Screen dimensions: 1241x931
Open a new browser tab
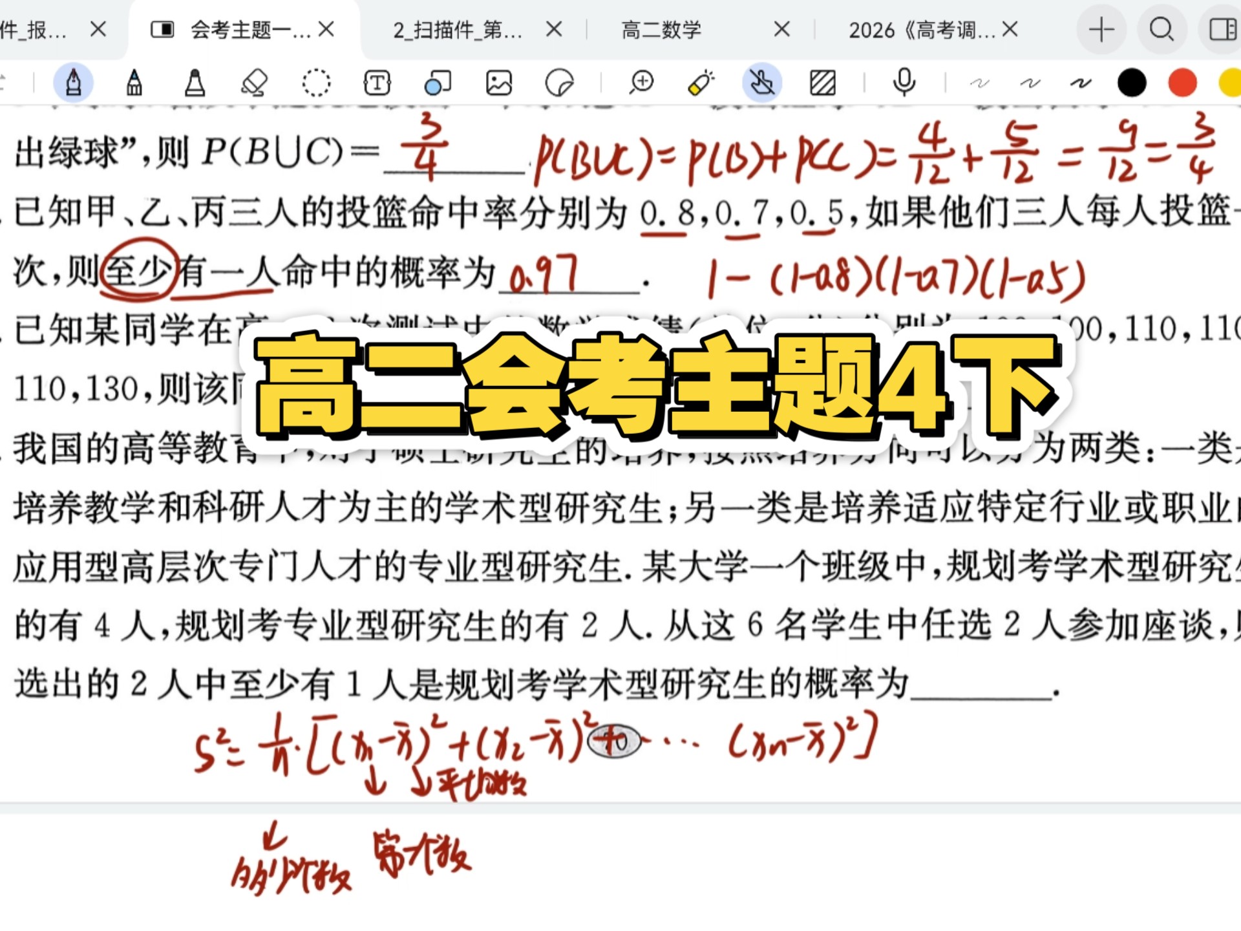[x=1101, y=29]
